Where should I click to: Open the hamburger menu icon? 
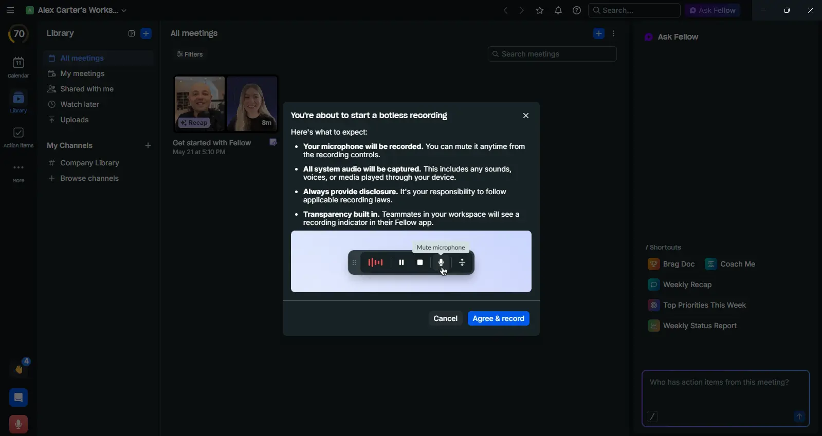coord(10,10)
